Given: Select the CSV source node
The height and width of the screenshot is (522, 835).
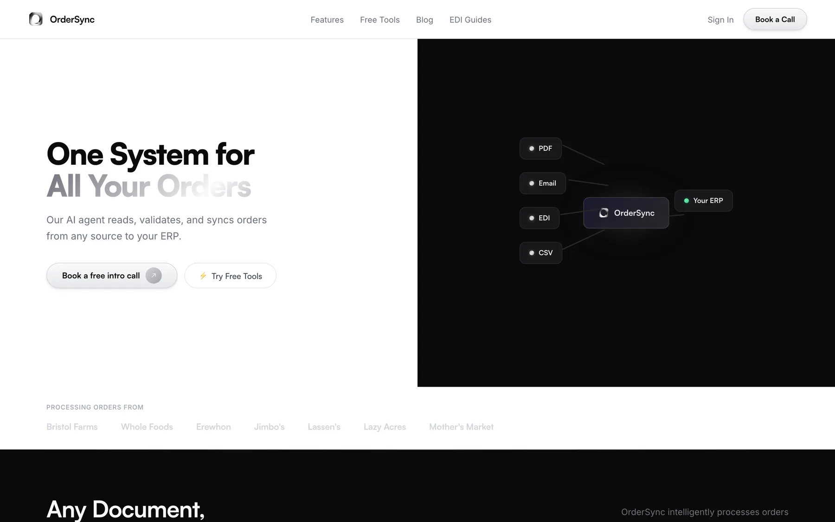Looking at the screenshot, I should (x=541, y=253).
